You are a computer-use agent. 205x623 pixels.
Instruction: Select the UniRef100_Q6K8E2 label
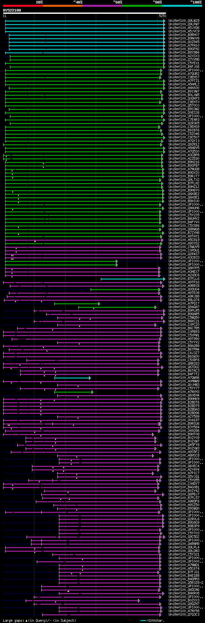[184, 194]
